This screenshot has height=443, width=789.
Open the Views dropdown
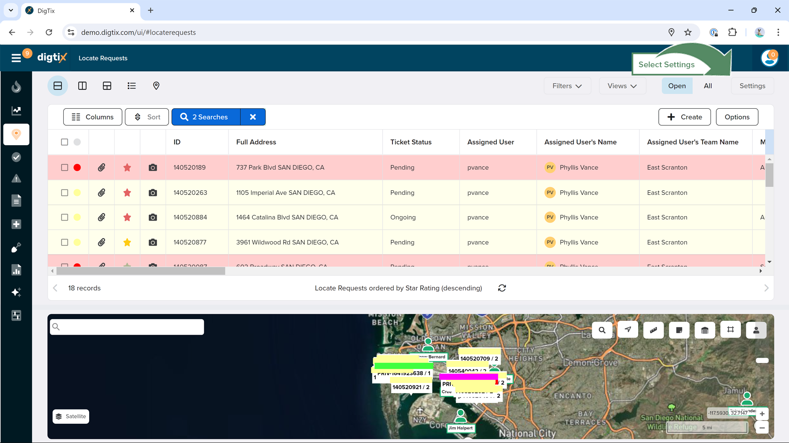[622, 86]
